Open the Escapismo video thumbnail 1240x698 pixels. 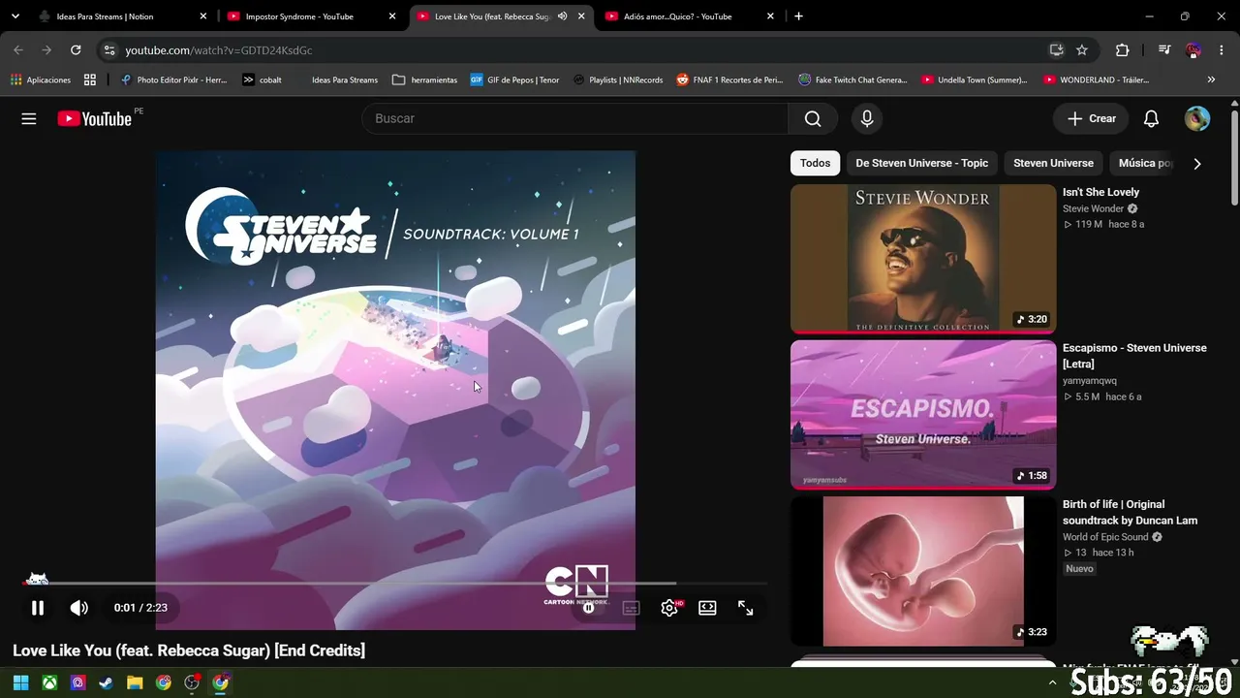coord(923,415)
